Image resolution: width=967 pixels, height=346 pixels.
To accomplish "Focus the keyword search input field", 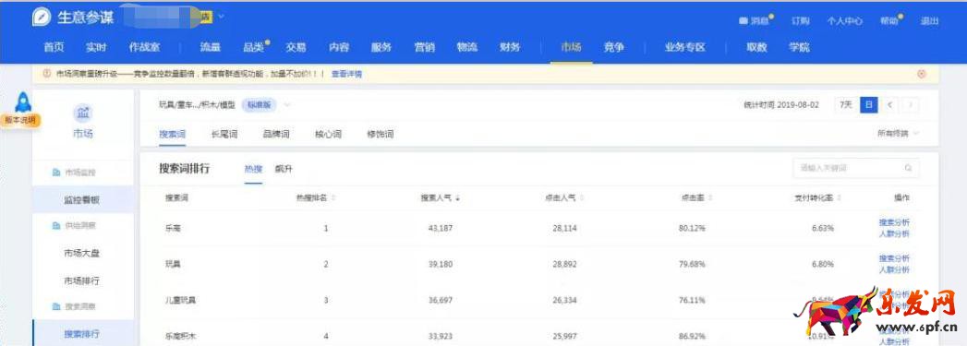I will point(855,168).
